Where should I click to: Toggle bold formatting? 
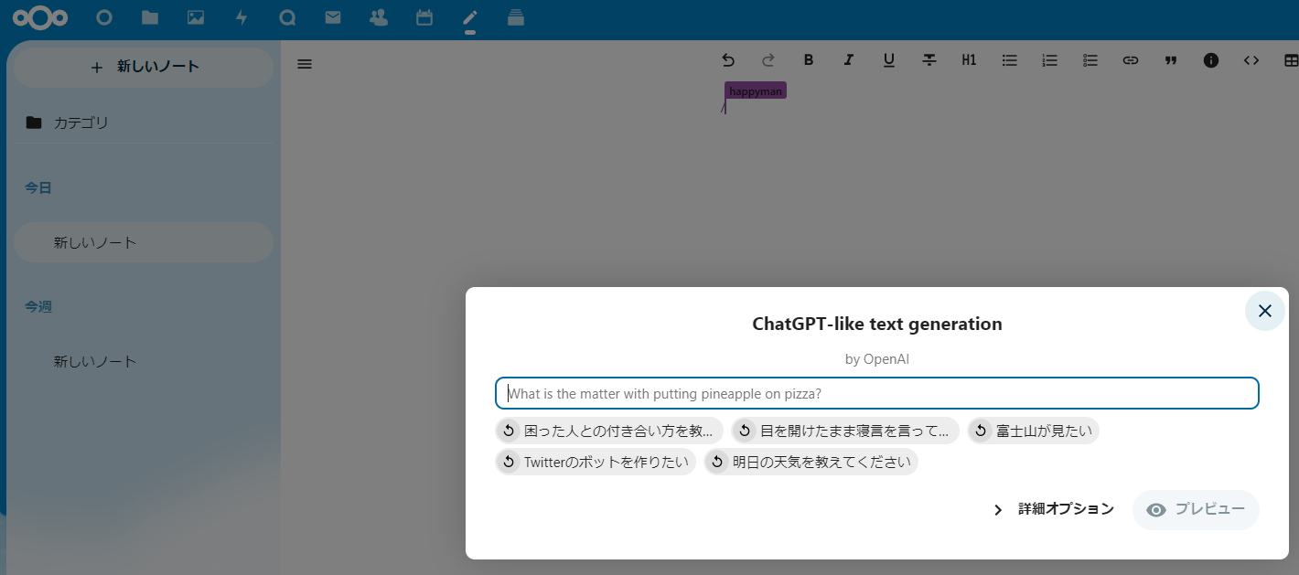(809, 60)
